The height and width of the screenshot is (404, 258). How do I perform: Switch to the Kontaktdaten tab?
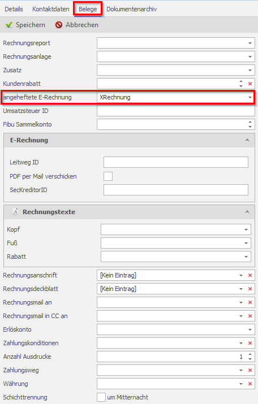[x=51, y=9]
